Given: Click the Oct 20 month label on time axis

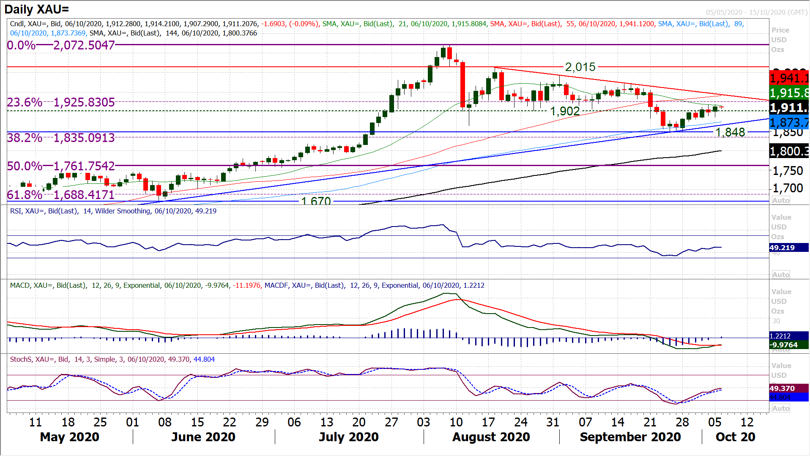Looking at the screenshot, I should click(x=736, y=437).
